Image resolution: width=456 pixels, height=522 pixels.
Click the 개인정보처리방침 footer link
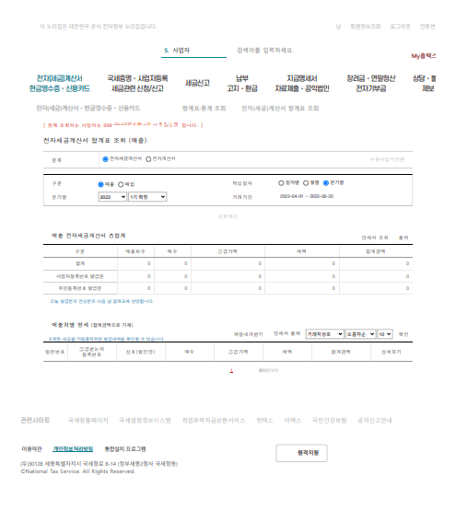tap(73, 449)
